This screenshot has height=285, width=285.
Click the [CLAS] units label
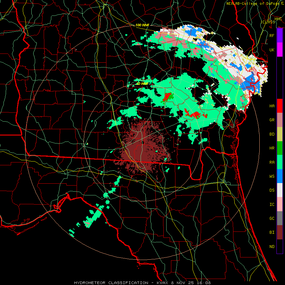[268, 22]
